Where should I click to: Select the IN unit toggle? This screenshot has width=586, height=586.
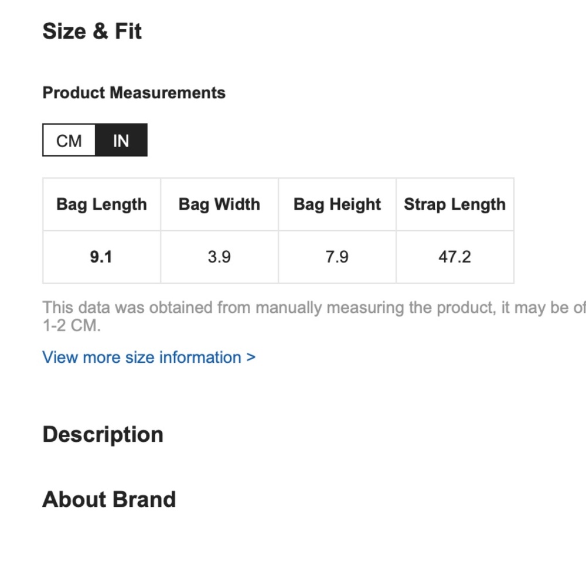121,140
